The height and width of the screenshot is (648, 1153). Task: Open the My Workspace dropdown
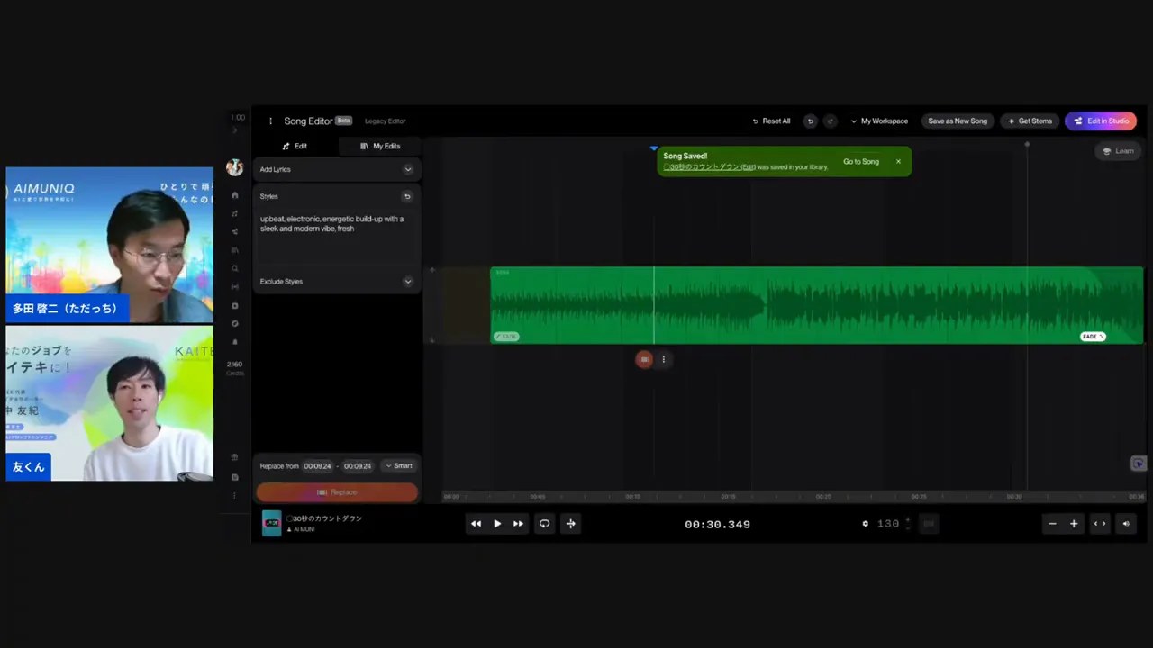(x=879, y=121)
